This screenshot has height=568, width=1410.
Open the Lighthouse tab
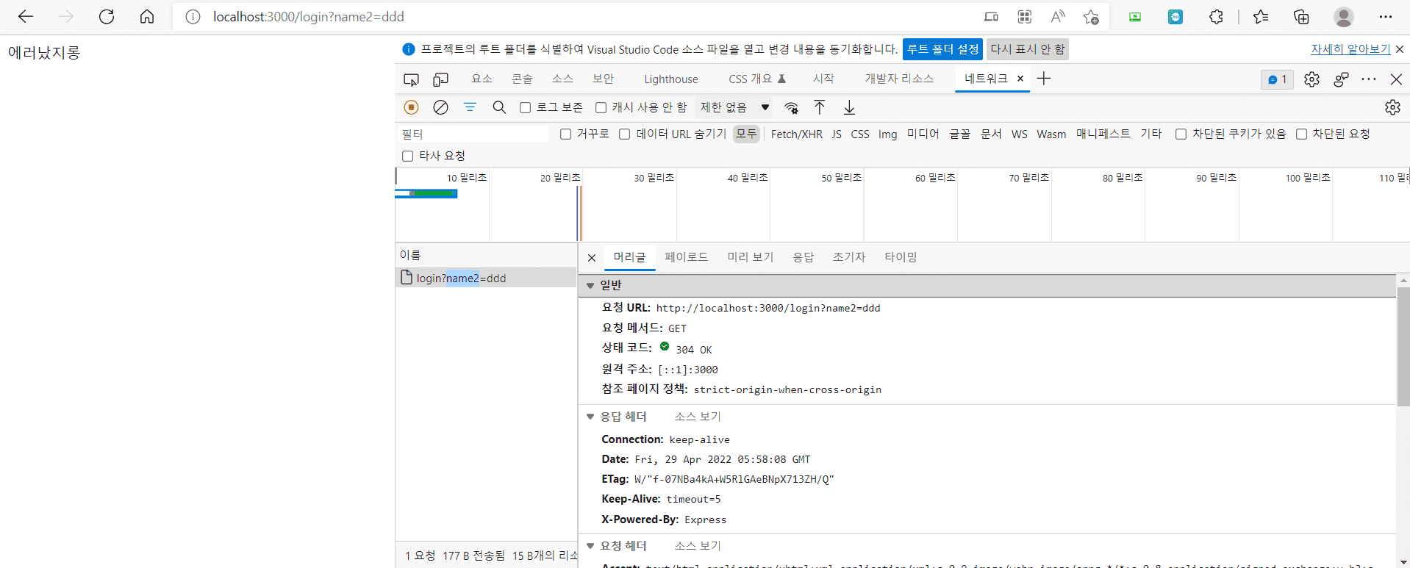[x=670, y=79]
